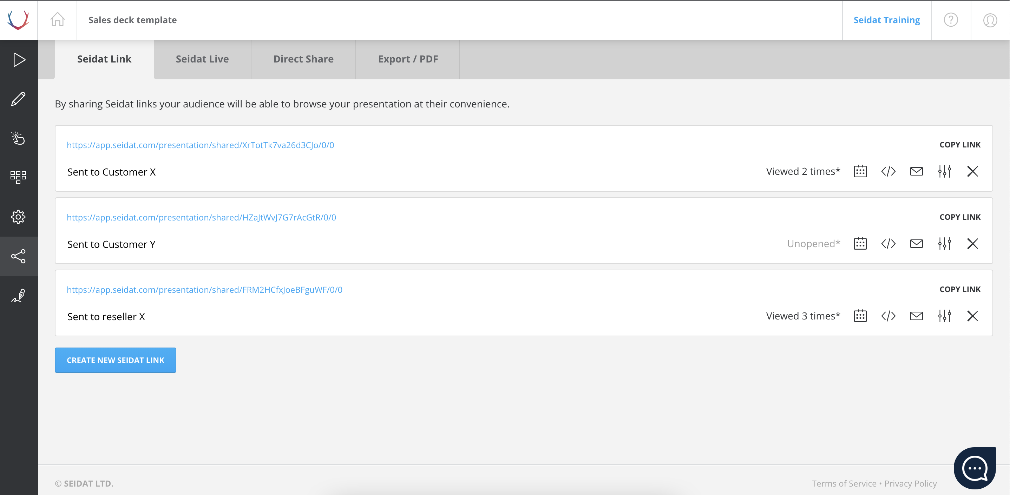Screen dimensions: 1010x495
Task: Click Create New Seidat Link button
Action: (115, 360)
